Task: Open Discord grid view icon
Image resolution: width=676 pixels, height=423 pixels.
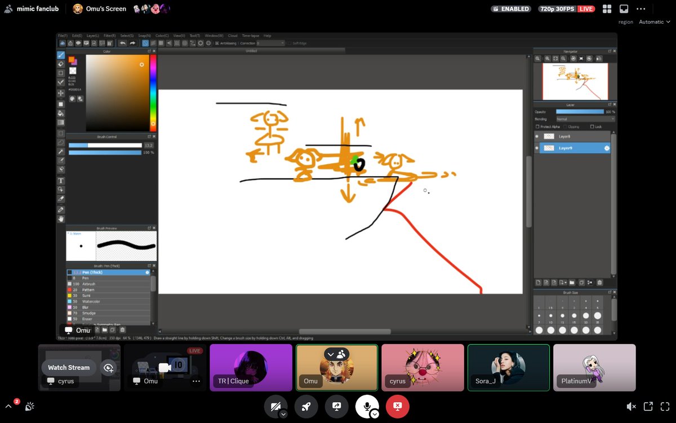Action: point(607,9)
